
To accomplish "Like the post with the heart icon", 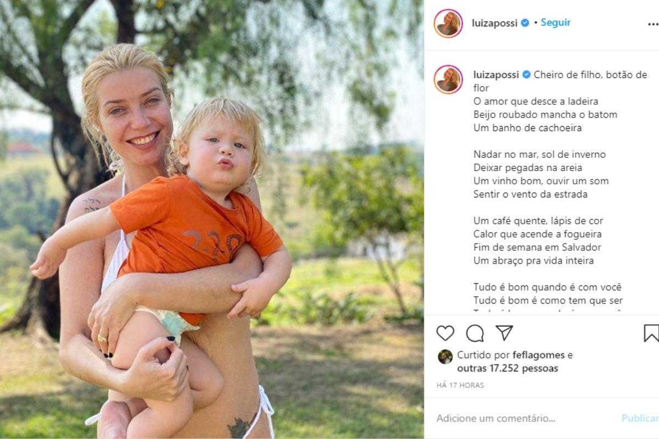I will [x=445, y=333].
